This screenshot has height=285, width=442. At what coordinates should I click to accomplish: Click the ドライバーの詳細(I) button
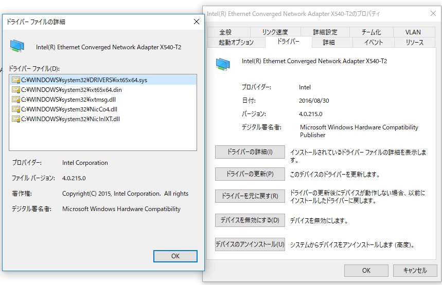click(250, 152)
